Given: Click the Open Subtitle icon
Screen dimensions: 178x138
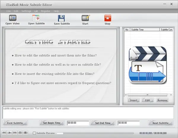Looking at the screenshot, I should click(x=36, y=18).
